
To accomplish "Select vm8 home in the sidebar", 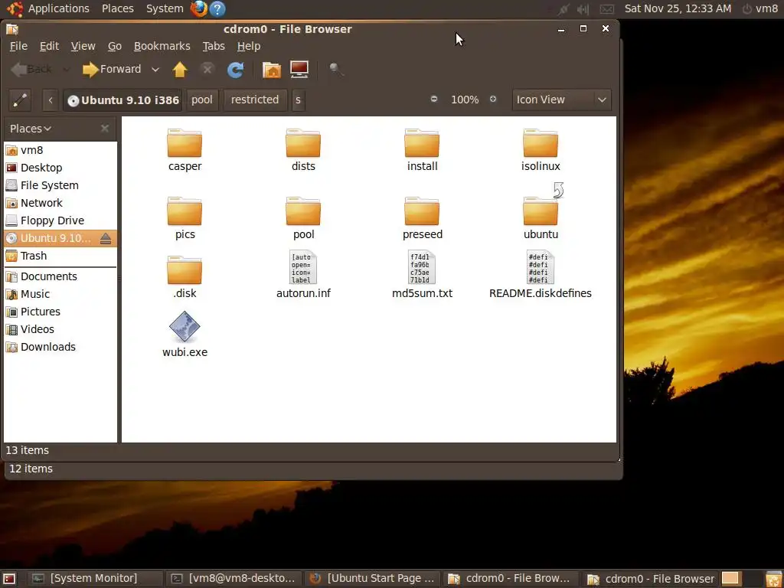I will [60, 150].
